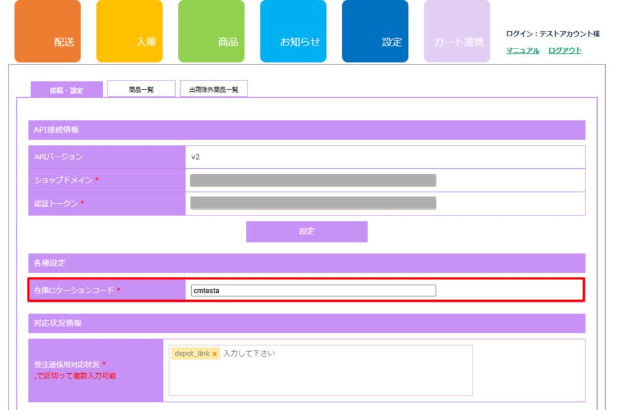Remove the depot_link tag with its x
The width and height of the screenshot is (629, 410).
pyautogui.click(x=215, y=354)
